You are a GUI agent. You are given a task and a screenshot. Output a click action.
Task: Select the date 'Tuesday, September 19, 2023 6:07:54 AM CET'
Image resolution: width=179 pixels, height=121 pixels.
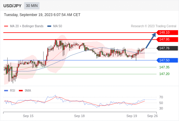(x=42, y=15)
